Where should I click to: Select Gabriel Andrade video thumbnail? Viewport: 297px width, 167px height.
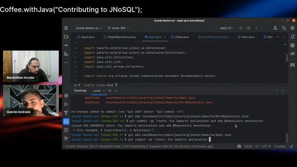(x=31, y=100)
